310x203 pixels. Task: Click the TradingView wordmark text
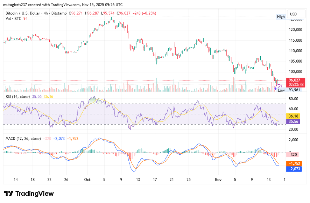click(x=34, y=194)
